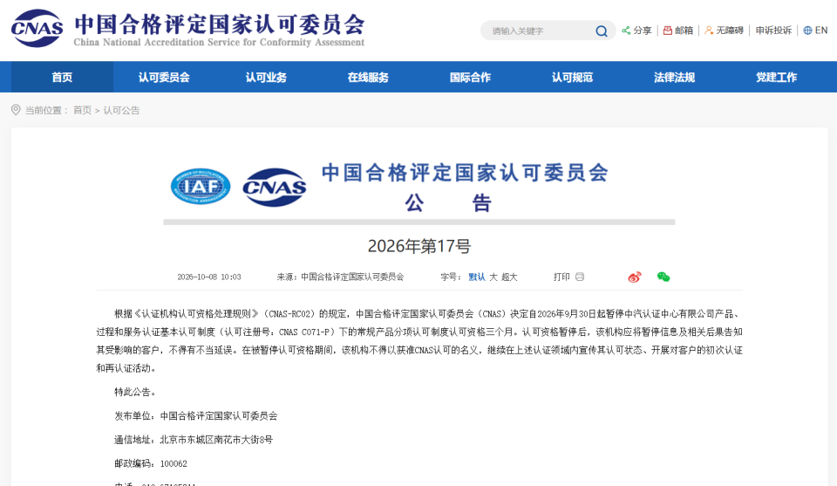Click the CNAS logo in the site header
Viewport: 837px width, 486px height.
(37, 28)
